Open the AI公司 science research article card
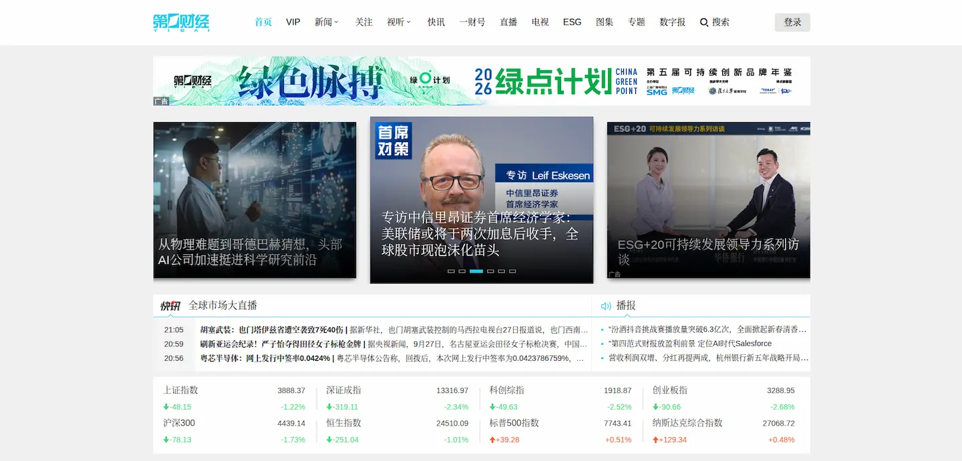The height and width of the screenshot is (461, 962). [255, 200]
